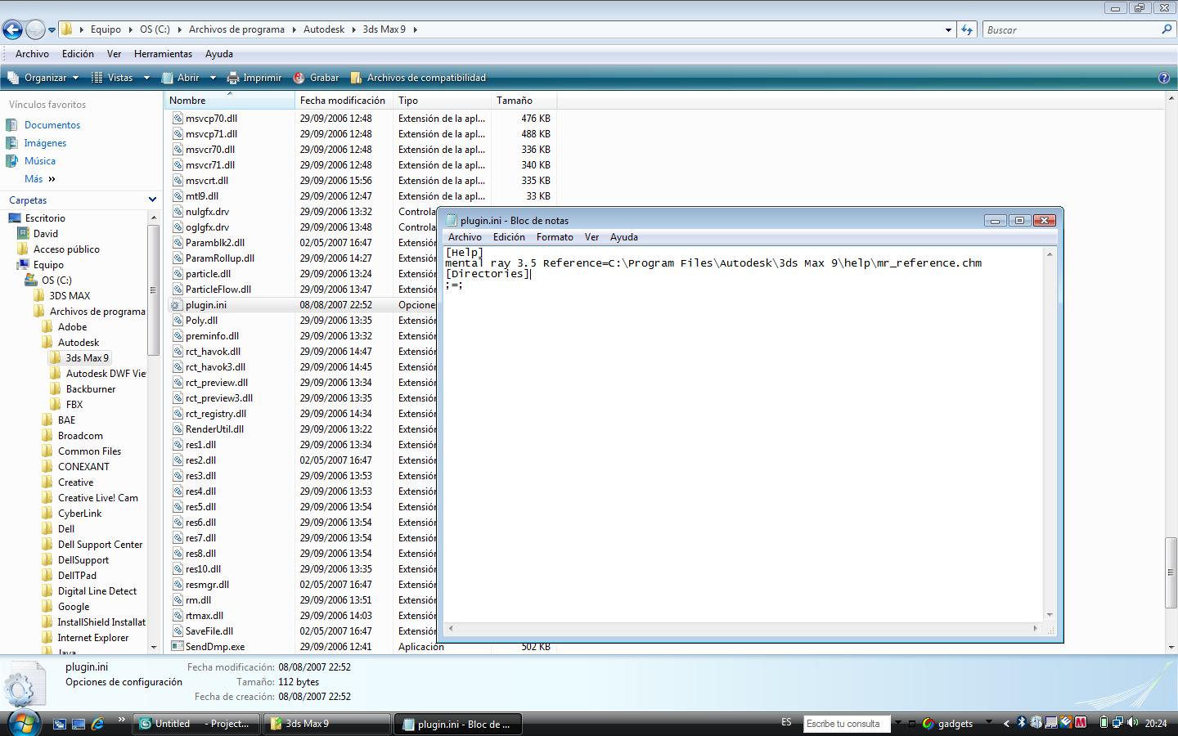Open the gadgets dropdown arrow on taskbar
This screenshot has height=736, width=1178.
coord(987,723)
